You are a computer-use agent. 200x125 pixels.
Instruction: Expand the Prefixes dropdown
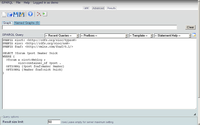point(104,35)
